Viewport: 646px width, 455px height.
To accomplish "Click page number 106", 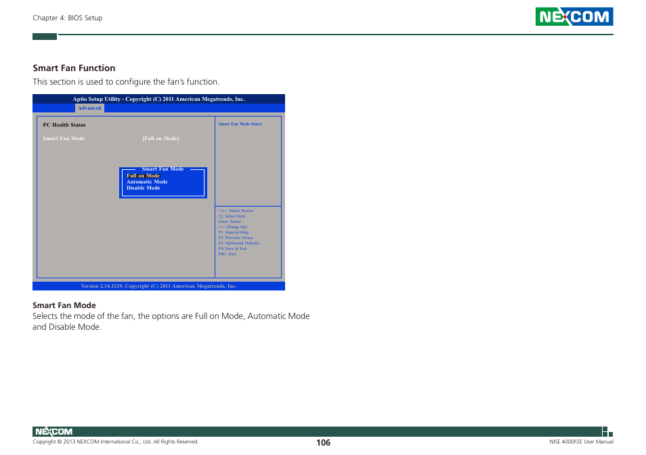I will coord(324,443).
